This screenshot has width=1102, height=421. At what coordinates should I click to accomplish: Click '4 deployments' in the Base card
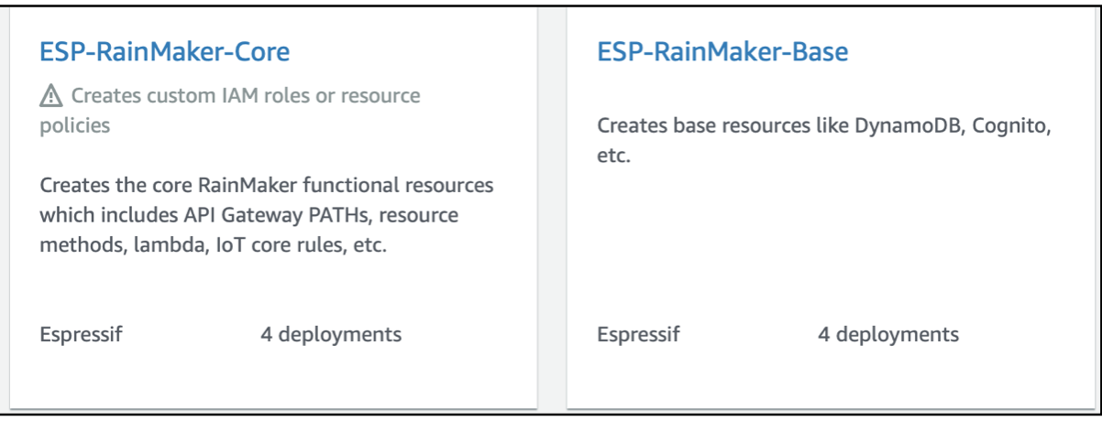click(x=888, y=334)
